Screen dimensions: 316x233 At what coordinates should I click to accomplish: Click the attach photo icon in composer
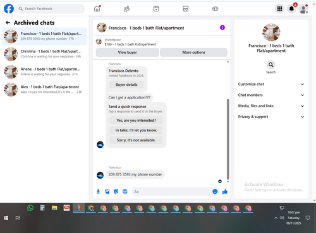(x=107, y=191)
